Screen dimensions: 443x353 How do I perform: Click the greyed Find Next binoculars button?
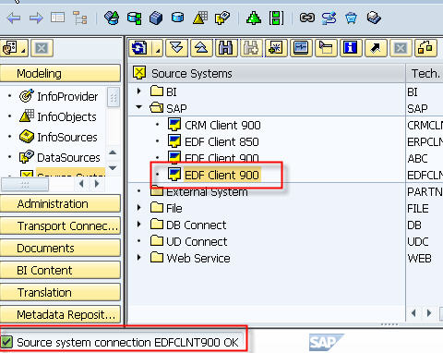pyautogui.click(x=251, y=48)
